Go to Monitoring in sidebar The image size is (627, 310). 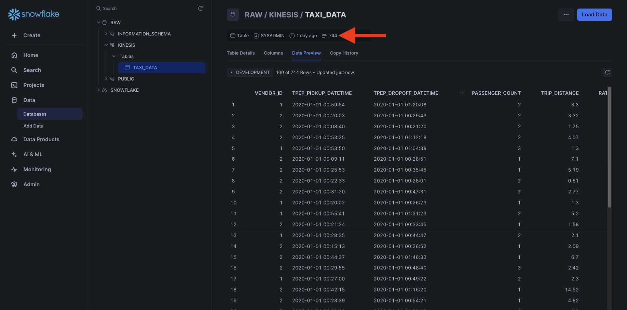pos(37,169)
